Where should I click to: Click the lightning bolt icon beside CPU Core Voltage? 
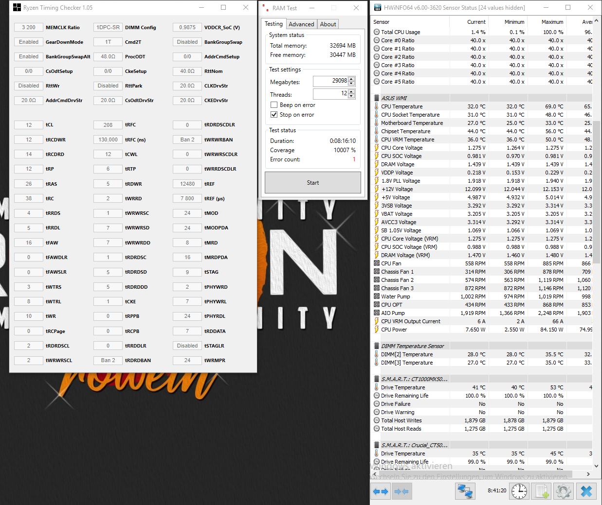click(x=376, y=148)
